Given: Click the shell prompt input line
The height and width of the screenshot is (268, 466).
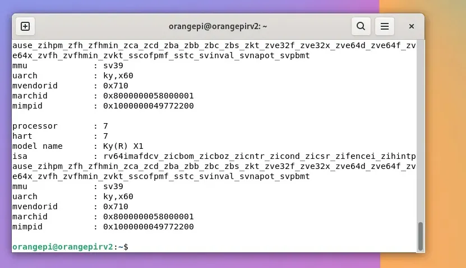Looking at the screenshot, I should pyautogui.click(x=224, y=247).
